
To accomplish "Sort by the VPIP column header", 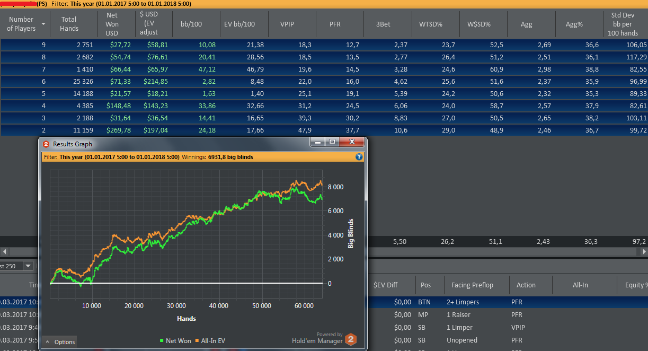I will [291, 24].
